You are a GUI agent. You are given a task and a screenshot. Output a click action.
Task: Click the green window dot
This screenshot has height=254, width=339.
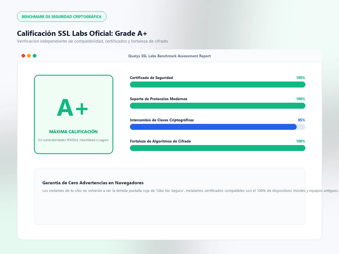click(34, 56)
